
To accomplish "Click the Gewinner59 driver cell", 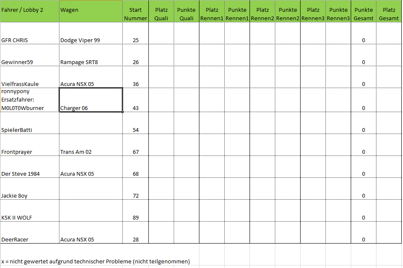I will (x=30, y=62).
